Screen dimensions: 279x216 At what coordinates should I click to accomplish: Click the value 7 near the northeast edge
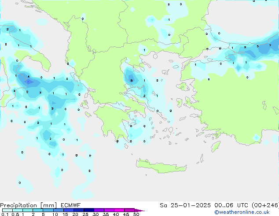pos(270,45)
